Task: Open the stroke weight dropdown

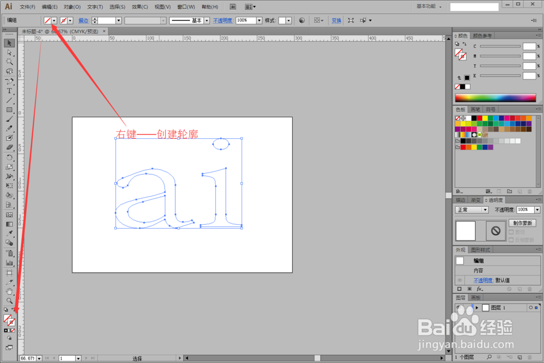Action: (x=119, y=21)
